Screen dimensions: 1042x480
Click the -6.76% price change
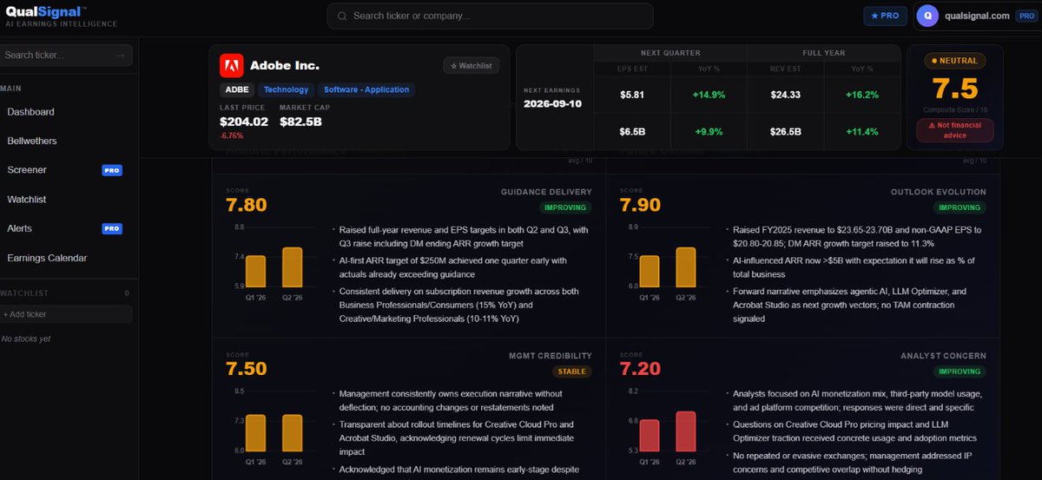coord(232,135)
